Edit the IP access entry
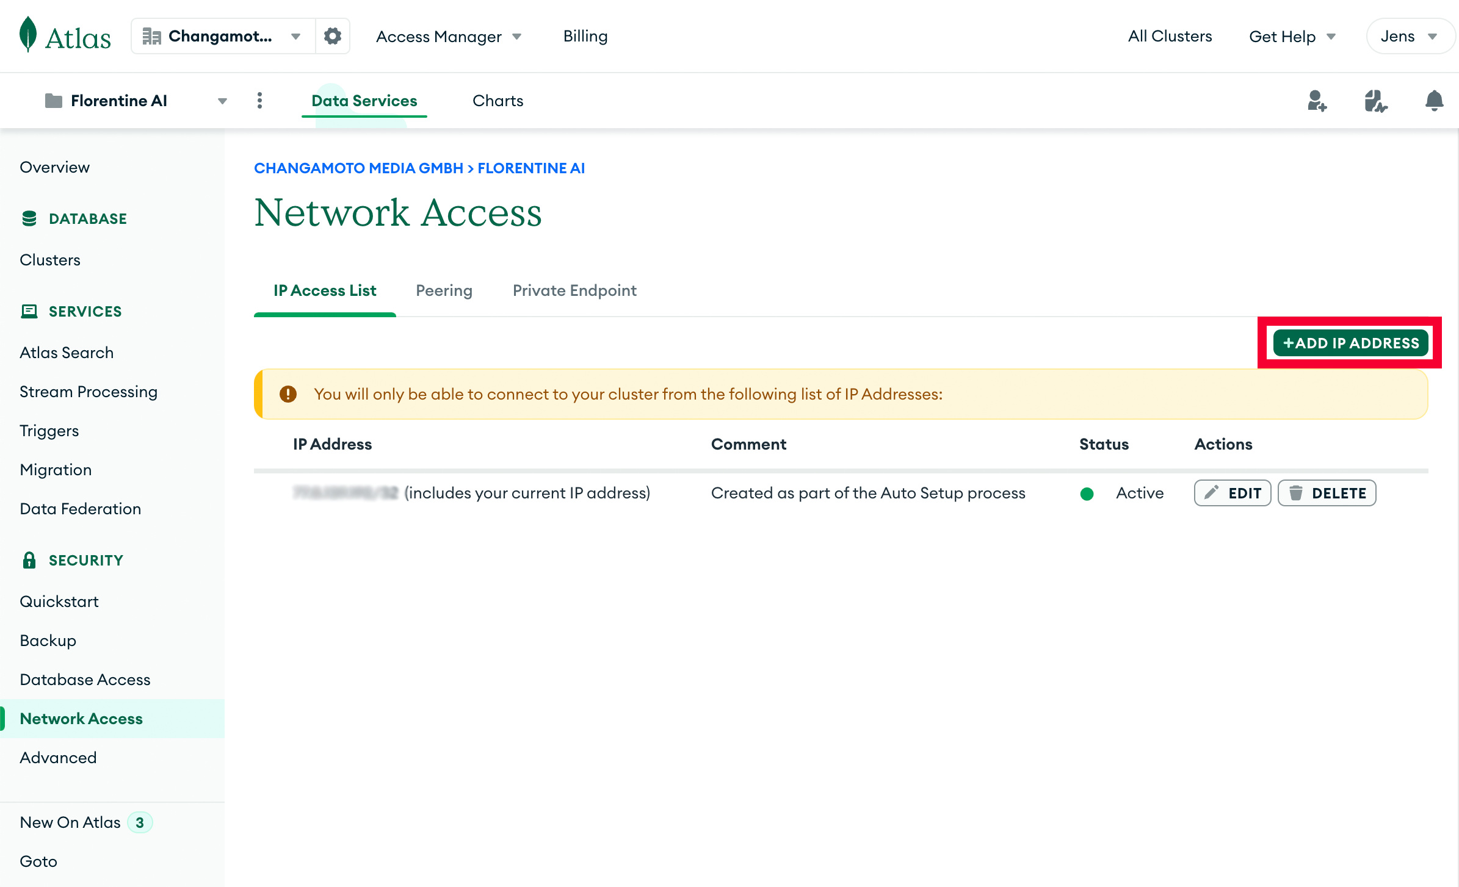The height and width of the screenshot is (887, 1459). point(1233,493)
